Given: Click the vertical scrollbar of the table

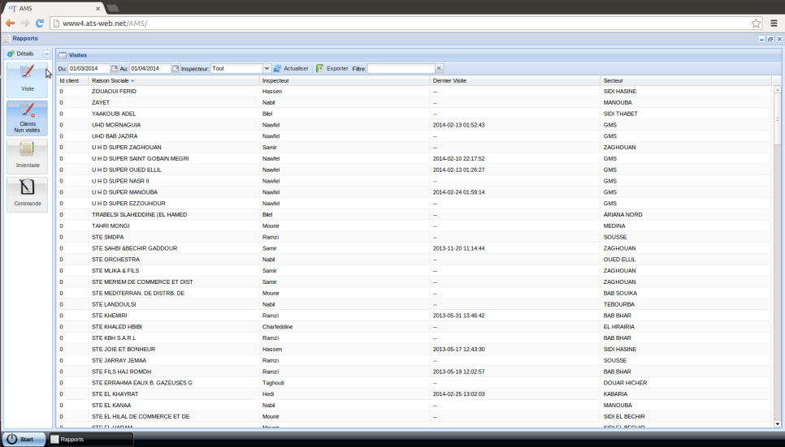Looking at the screenshot, I should pyautogui.click(x=778, y=243).
